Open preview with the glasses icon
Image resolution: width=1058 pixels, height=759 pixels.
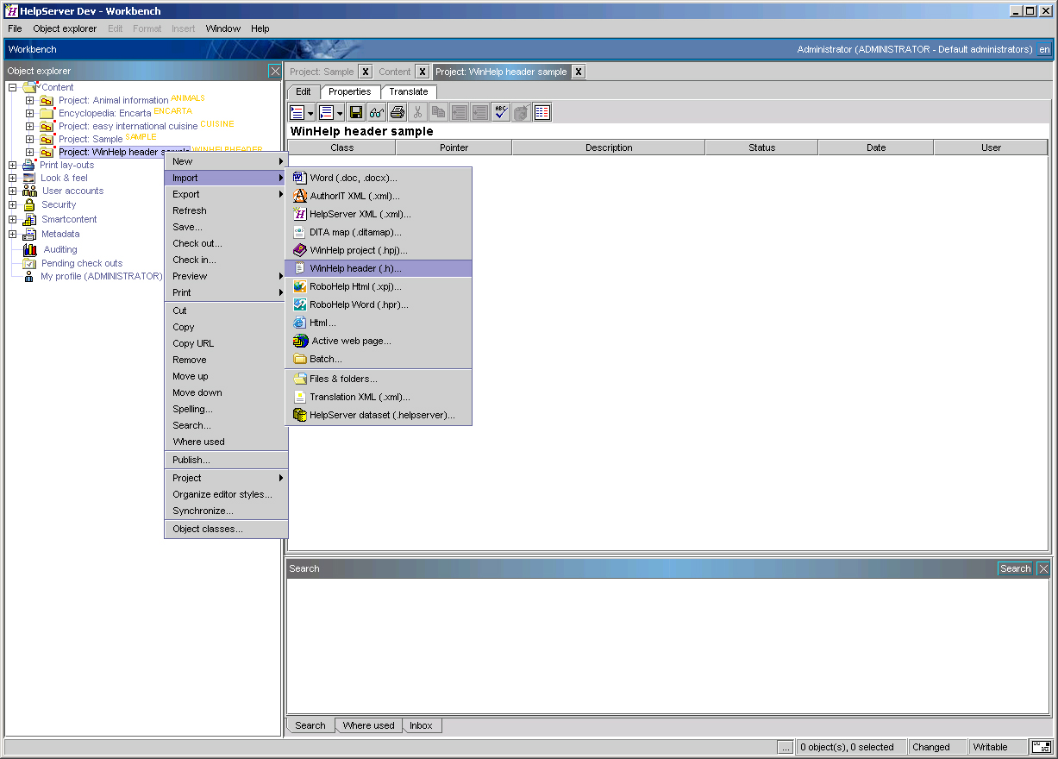tap(377, 111)
